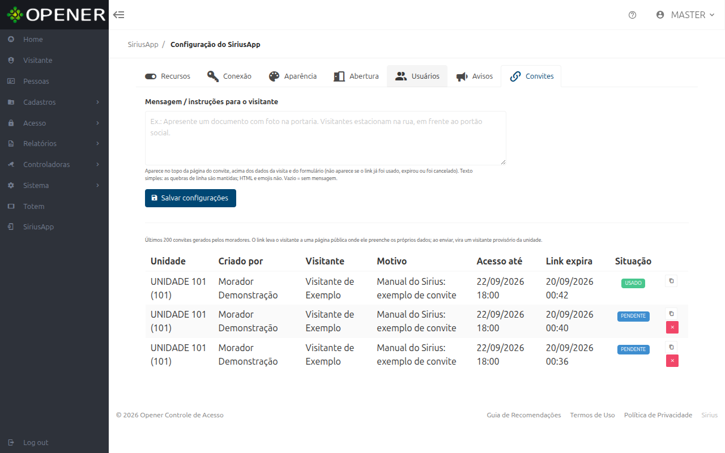Expand the Controladoras menu
Image resolution: width=725 pixels, height=453 pixels.
[x=54, y=164]
